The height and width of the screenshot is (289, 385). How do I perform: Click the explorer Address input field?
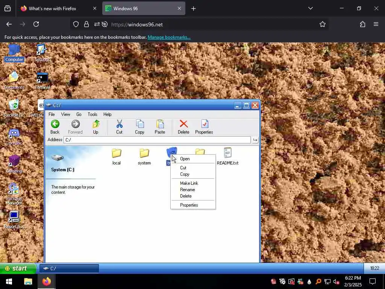click(x=157, y=140)
